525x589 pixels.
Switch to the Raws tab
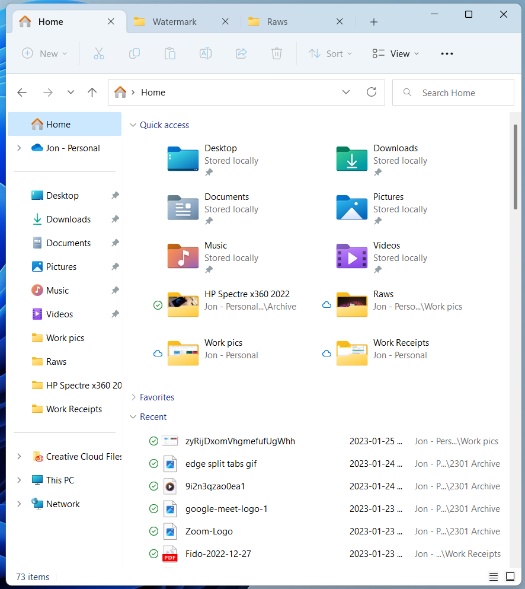pyautogui.click(x=277, y=22)
